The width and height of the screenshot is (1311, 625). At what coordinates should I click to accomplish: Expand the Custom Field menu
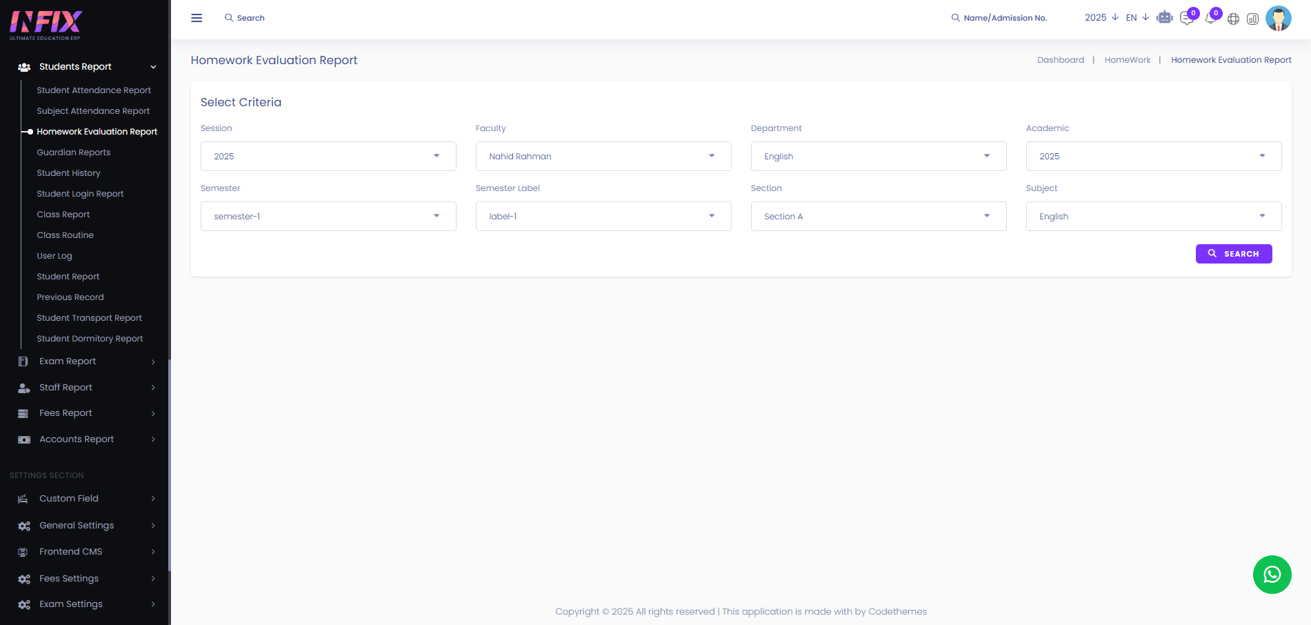pyautogui.click(x=153, y=499)
